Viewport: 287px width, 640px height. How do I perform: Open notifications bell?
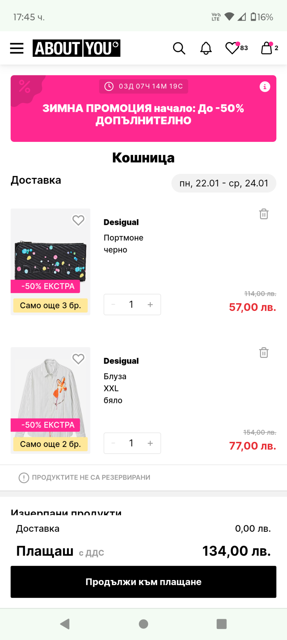[206, 48]
